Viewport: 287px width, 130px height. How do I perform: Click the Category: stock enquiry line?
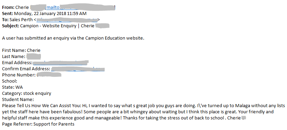pyautogui.click(x=27, y=93)
